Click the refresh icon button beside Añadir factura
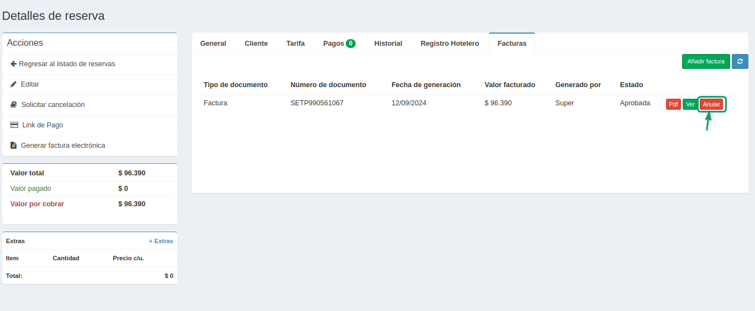The width and height of the screenshot is (755, 311). coord(740,61)
